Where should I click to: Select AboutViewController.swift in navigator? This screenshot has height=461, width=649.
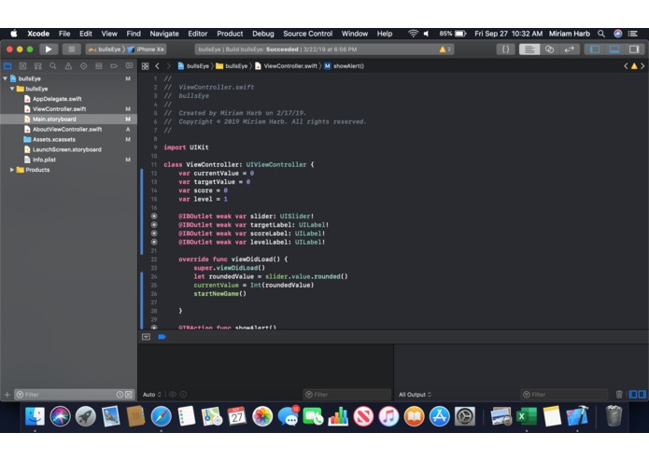tap(67, 130)
